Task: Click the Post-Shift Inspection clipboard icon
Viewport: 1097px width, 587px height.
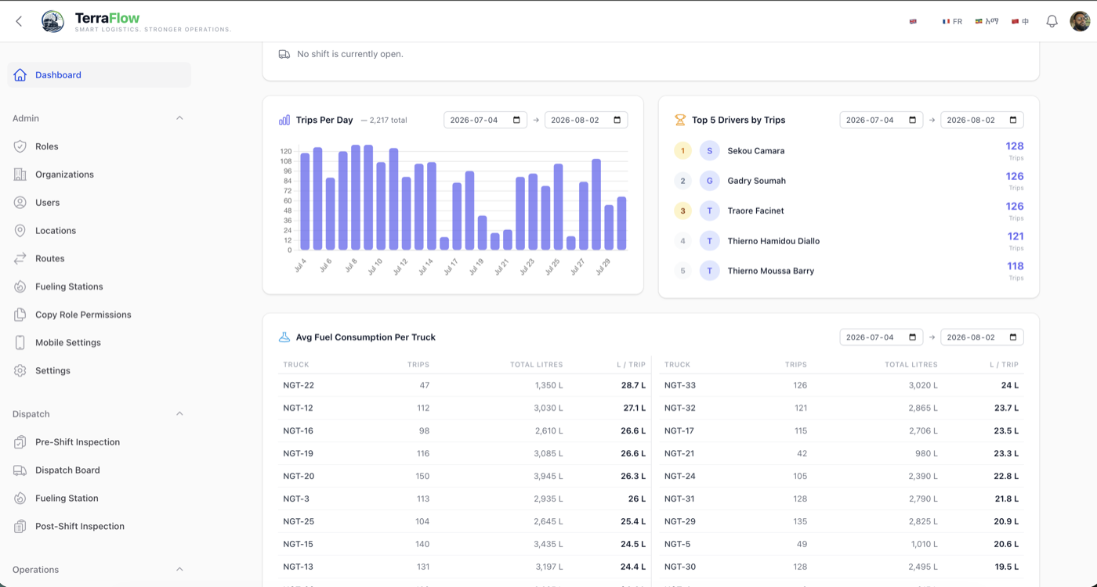Action: (20, 527)
